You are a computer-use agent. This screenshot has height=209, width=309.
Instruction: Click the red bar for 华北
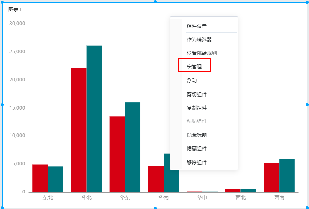[79, 130]
